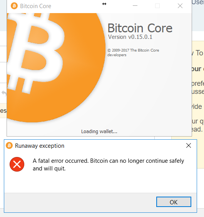Click the 'Loading wallet...' status text
The width and height of the screenshot is (204, 217).
pyautogui.click(x=99, y=132)
